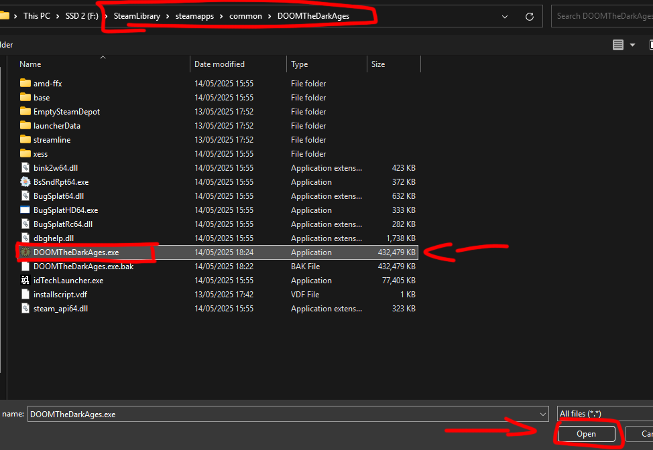
Task: Open the view options dropdown arrow
Action: pos(633,45)
